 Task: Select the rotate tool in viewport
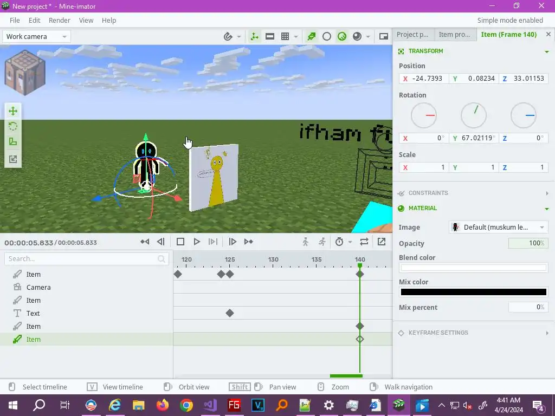tap(13, 126)
